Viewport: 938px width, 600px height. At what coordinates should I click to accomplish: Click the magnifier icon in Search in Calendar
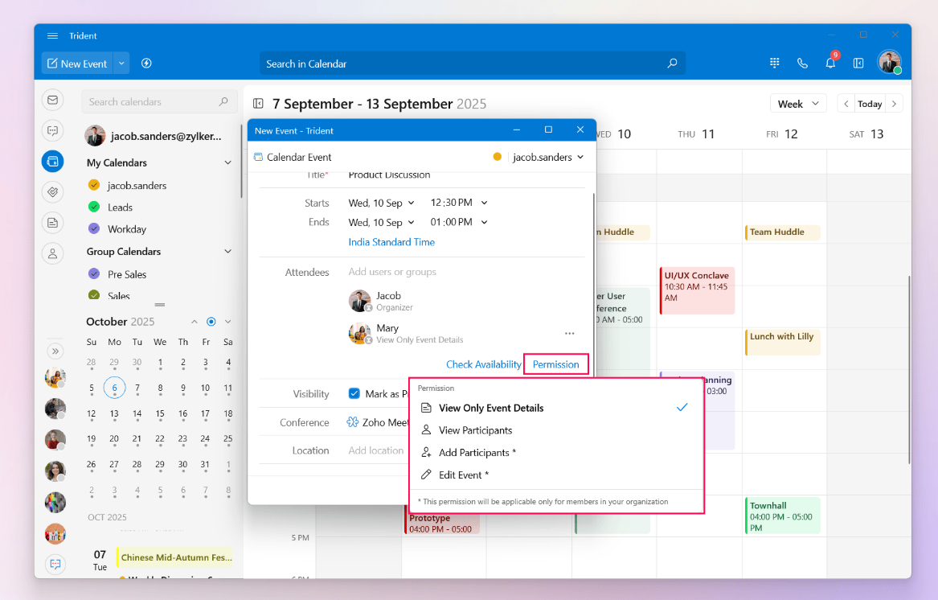click(672, 64)
